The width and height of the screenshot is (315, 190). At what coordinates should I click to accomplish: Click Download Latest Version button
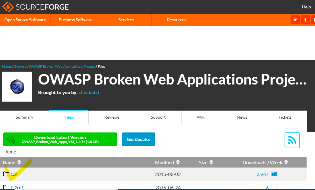click(x=60, y=139)
